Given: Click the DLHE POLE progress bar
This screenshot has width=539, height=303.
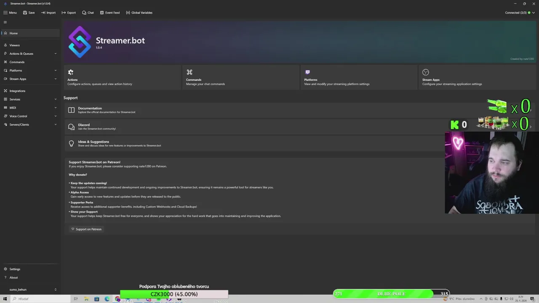Looking at the screenshot, I should click(391, 294).
